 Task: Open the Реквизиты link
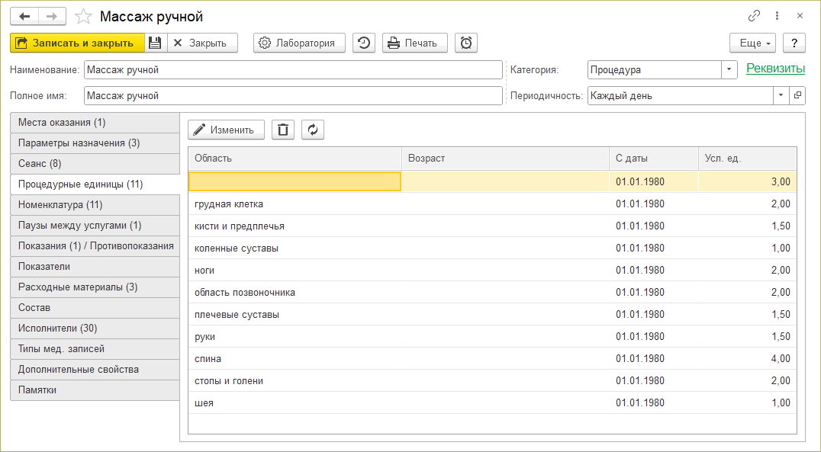click(x=775, y=69)
